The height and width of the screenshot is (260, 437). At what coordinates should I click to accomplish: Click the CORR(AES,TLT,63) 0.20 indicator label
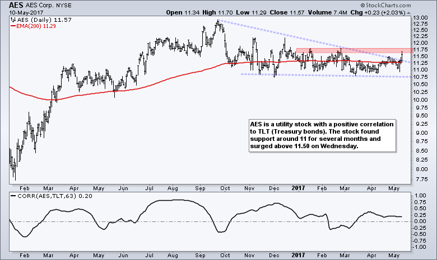pos(52,196)
